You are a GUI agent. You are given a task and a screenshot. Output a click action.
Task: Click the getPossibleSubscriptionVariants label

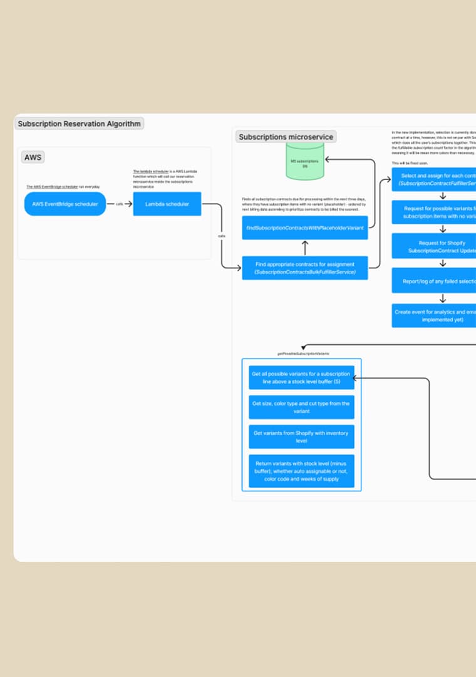(x=303, y=354)
